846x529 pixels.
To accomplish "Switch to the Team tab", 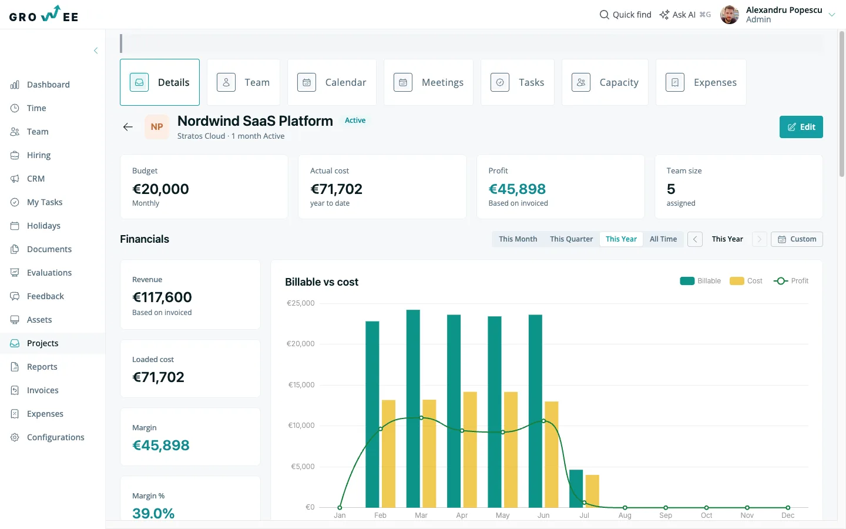I will [243, 82].
